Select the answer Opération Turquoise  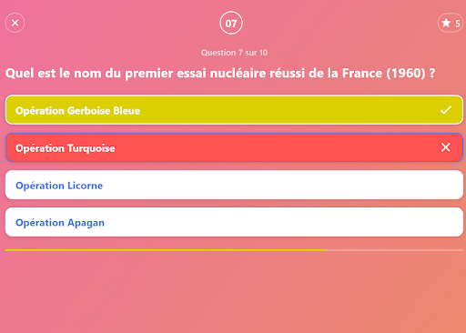click(x=234, y=147)
